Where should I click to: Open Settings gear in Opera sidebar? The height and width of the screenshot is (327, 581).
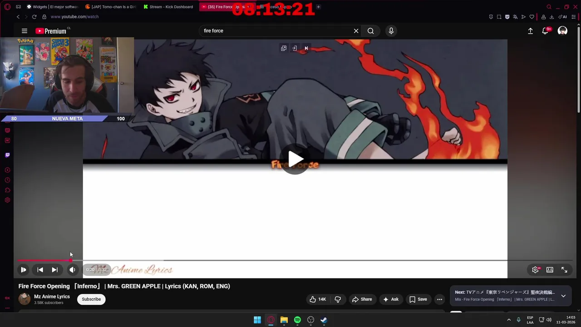(x=7, y=200)
